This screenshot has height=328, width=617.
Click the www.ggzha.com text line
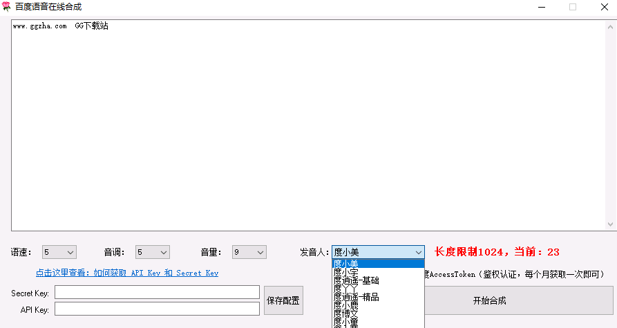60,26
